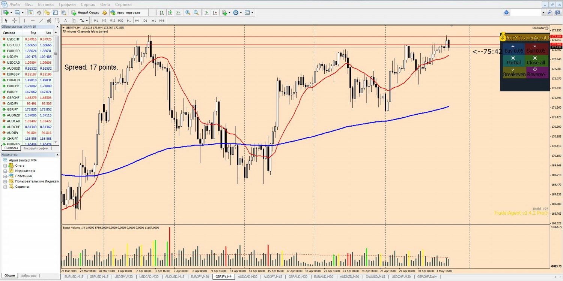Select the equidistant channel tool
Screen dimensions: 563x281
[49, 21]
